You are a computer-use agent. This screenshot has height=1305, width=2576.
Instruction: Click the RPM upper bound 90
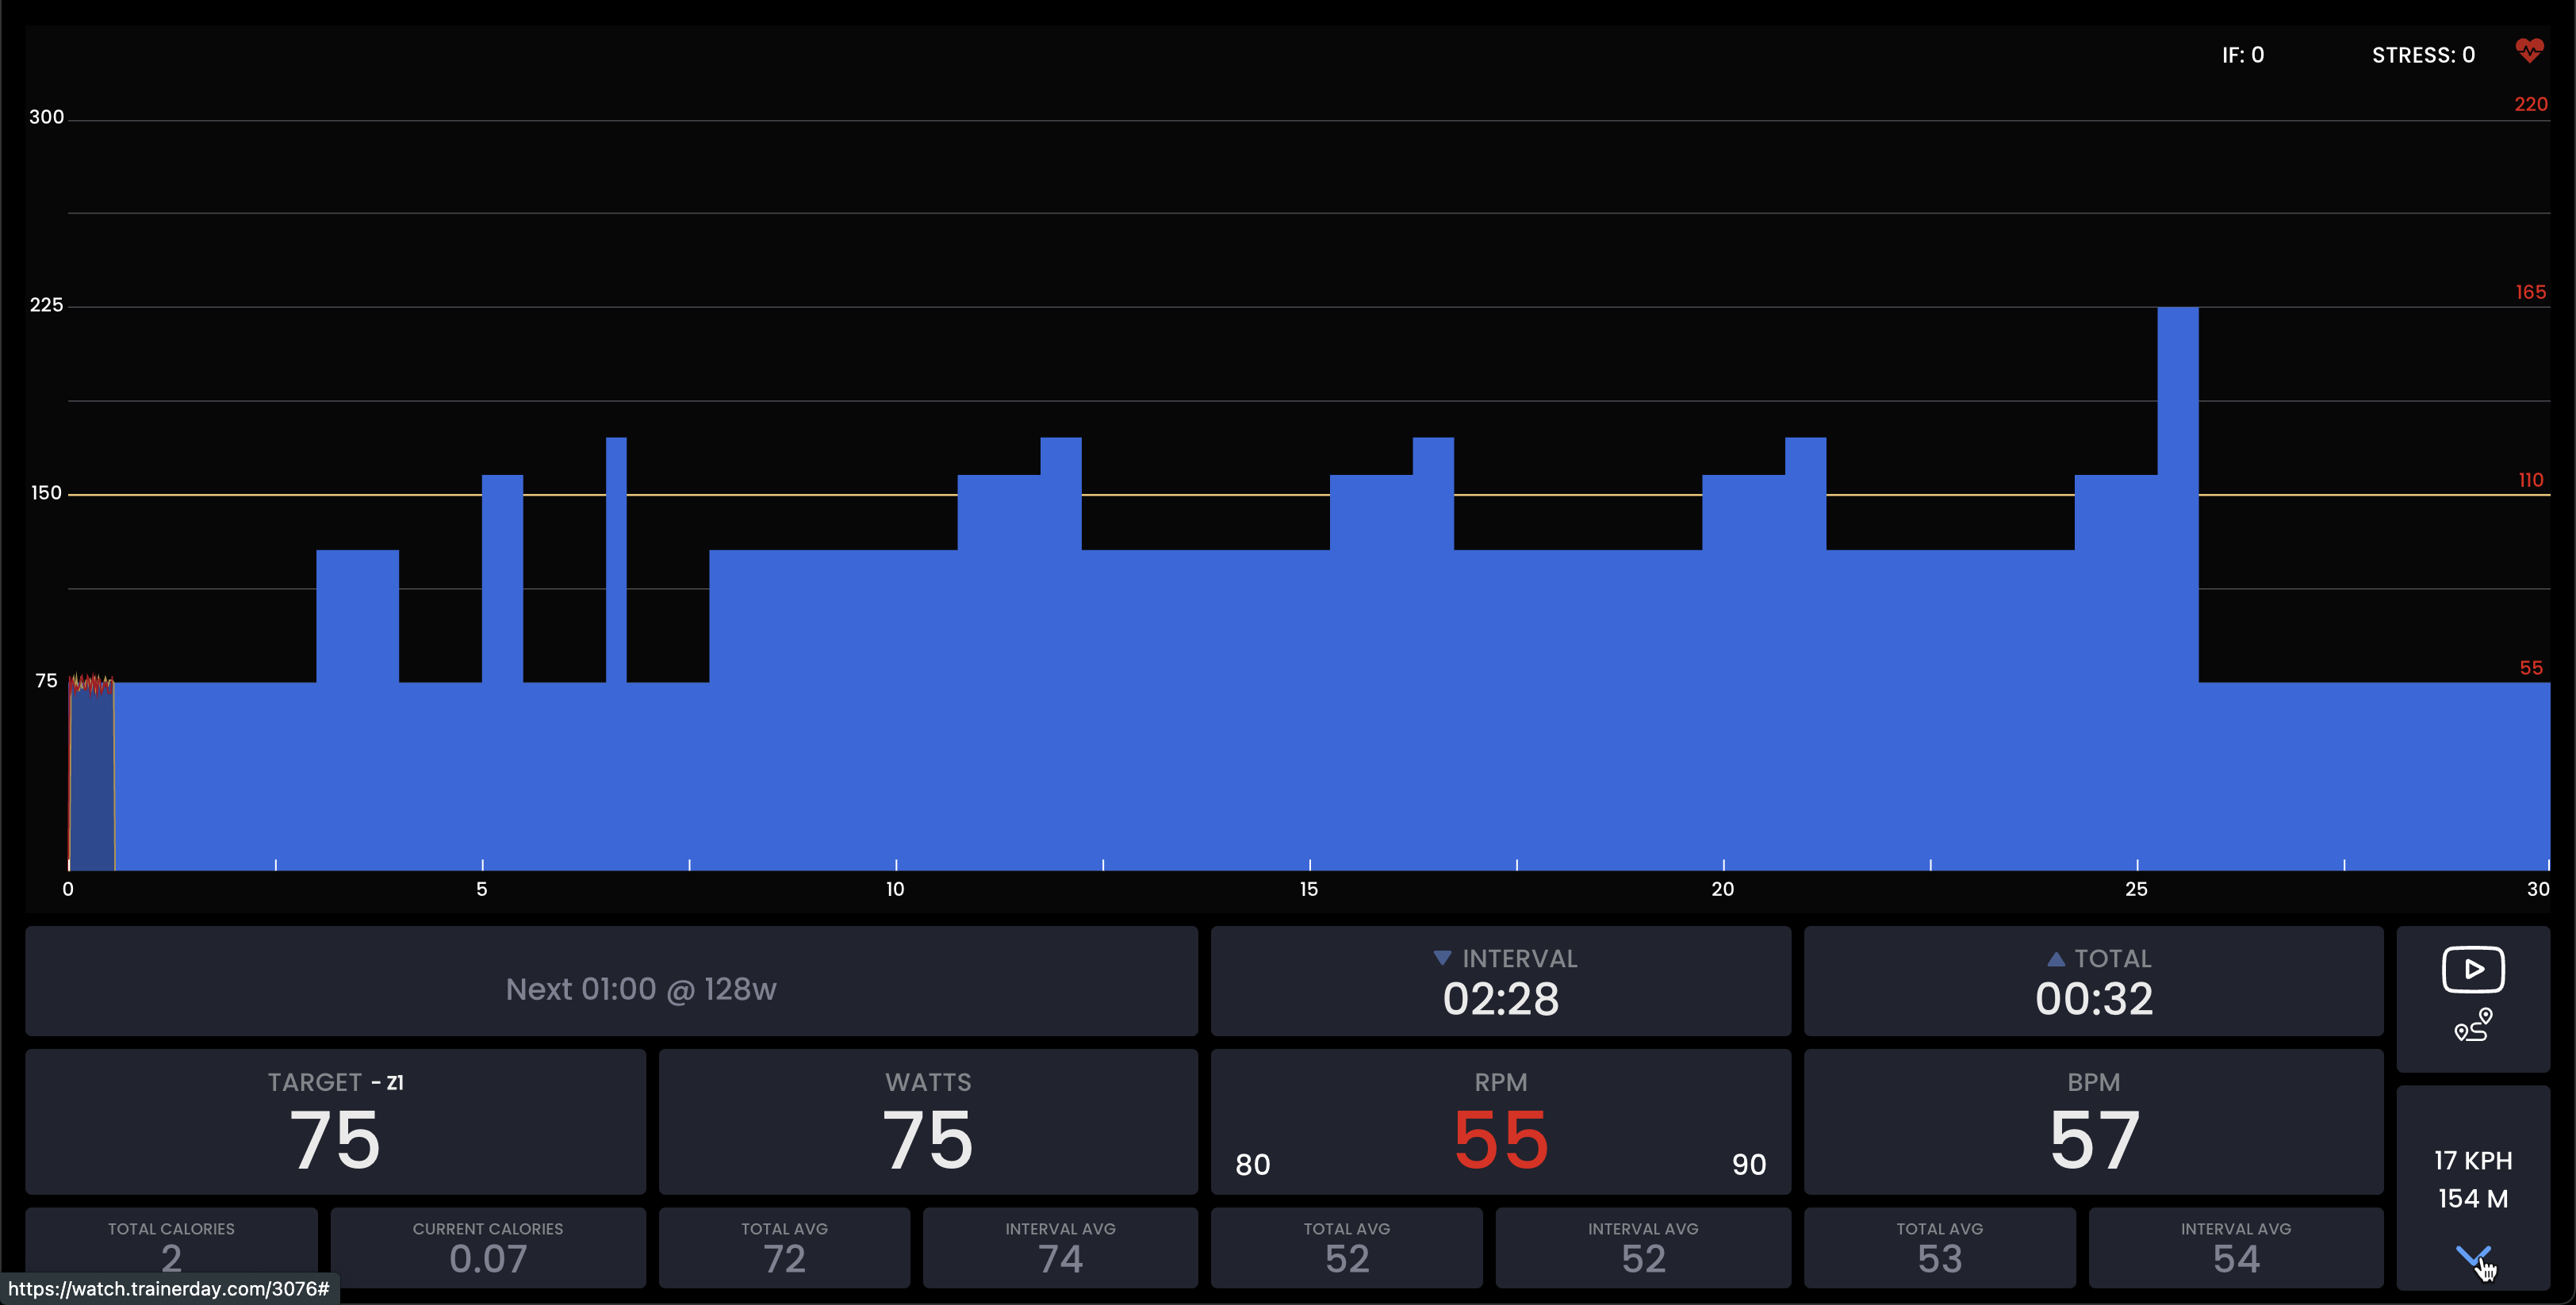pyautogui.click(x=1749, y=1165)
